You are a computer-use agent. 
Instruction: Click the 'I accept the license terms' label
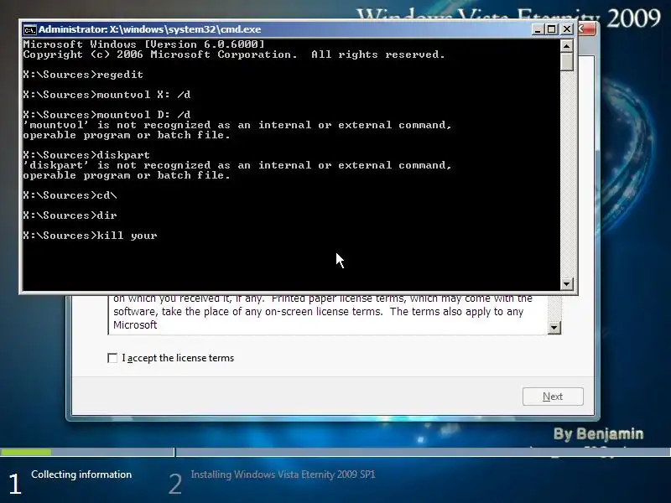[178, 358]
